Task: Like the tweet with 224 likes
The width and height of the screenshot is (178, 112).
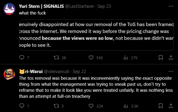Action: pos(91,106)
